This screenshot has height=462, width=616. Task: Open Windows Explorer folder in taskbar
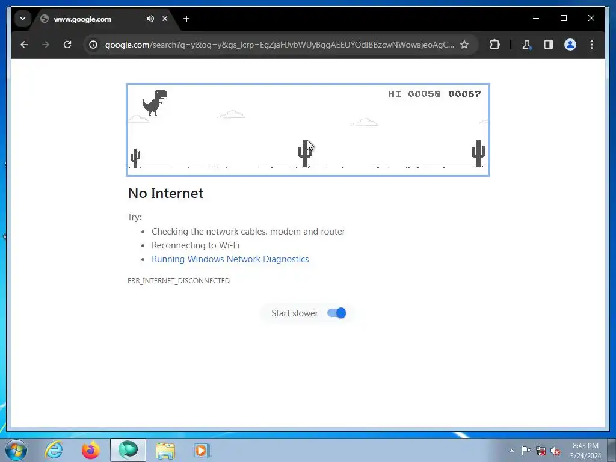click(x=165, y=450)
